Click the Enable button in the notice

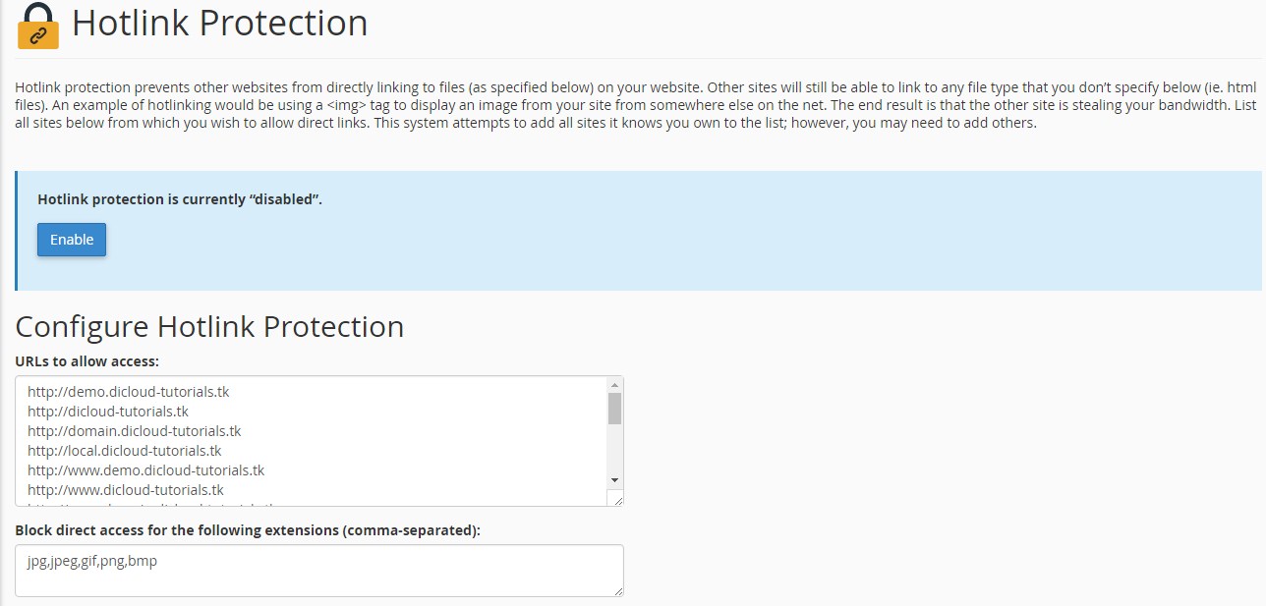71,239
